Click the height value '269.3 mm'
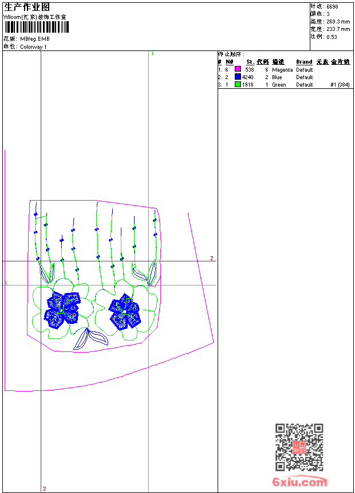The height and width of the screenshot is (493, 355). 338,22
